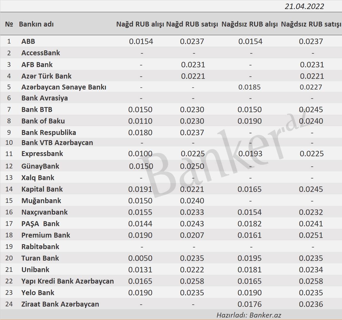Select PAŞA Bank's cash buy rate 0.0144
The height and width of the screenshot is (320, 342).
click(140, 224)
